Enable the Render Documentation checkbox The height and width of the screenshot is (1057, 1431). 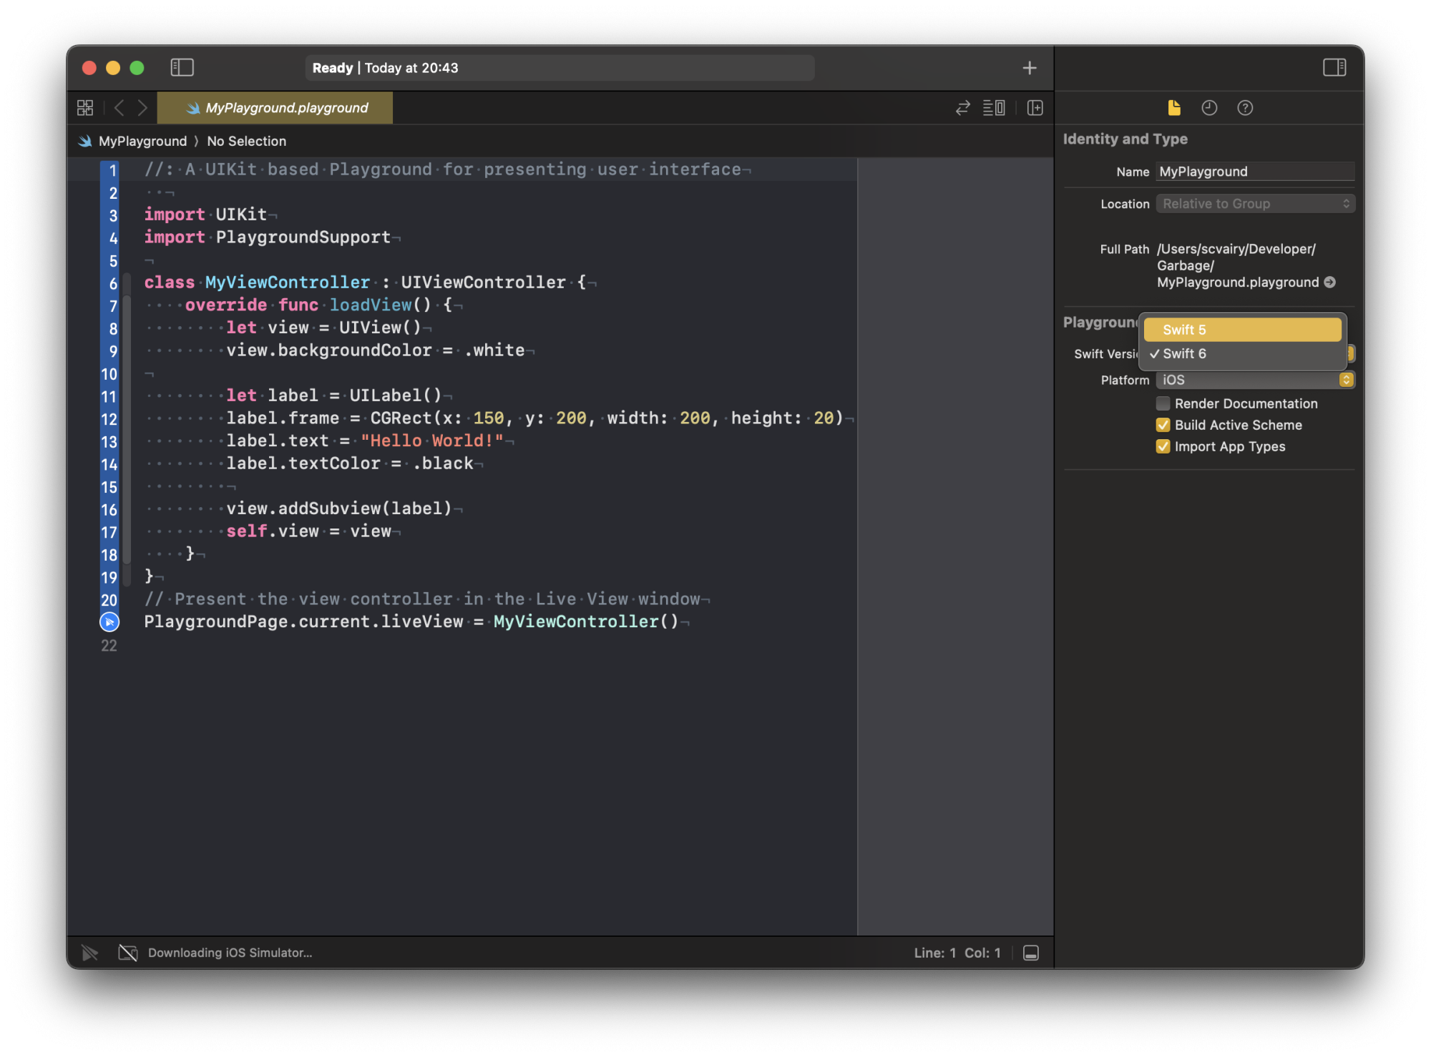[x=1163, y=403]
